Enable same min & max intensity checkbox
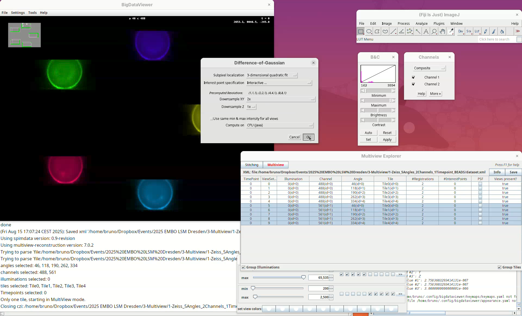This screenshot has height=316, width=522. (212, 119)
